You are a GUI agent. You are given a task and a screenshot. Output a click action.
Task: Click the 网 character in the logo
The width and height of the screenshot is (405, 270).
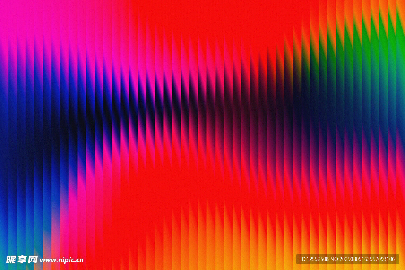tap(33, 260)
